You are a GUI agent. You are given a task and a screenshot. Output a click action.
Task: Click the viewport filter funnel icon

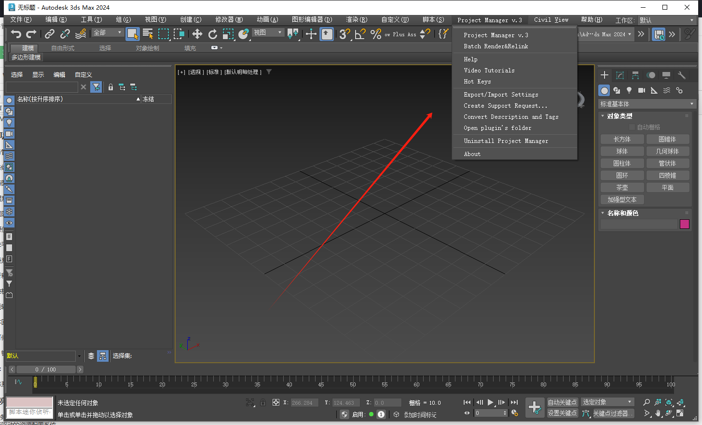tap(269, 71)
